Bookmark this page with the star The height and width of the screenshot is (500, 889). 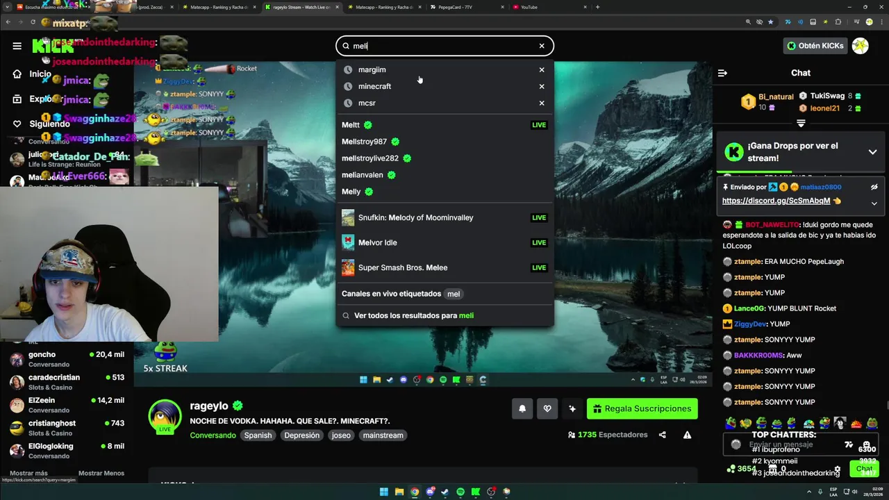pyautogui.click(x=770, y=22)
